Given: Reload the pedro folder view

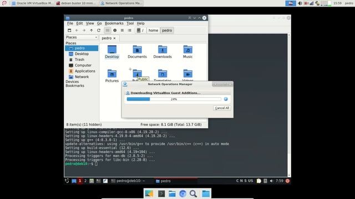Looking at the screenshot, I should (99, 30).
